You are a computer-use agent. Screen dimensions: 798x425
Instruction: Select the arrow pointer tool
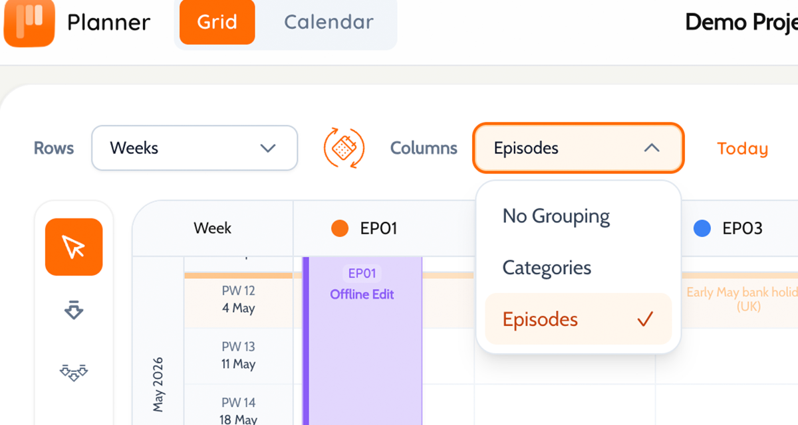tap(74, 247)
